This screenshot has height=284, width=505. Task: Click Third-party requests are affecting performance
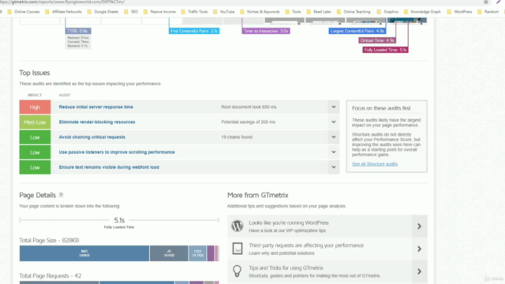coord(306,245)
